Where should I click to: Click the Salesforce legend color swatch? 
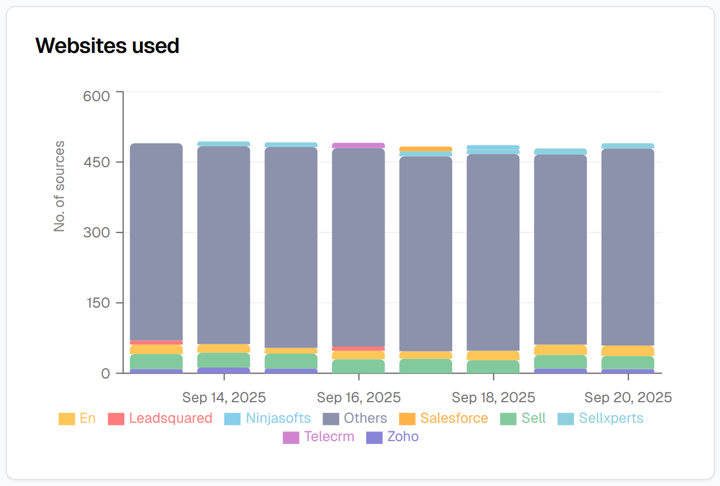(407, 419)
